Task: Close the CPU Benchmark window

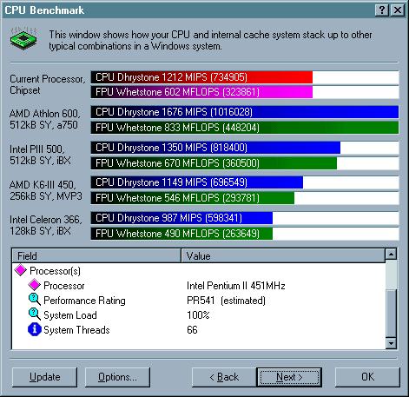Action: tap(398, 10)
